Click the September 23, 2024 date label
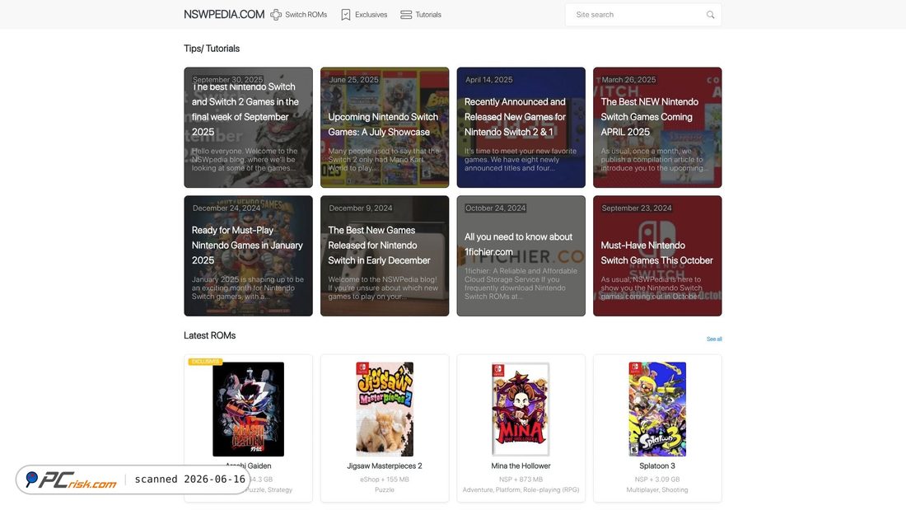Image resolution: width=906 pixels, height=510 pixels. click(637, 208)
